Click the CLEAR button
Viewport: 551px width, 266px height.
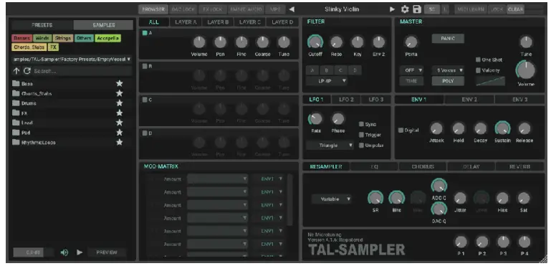tap(515, 9)
